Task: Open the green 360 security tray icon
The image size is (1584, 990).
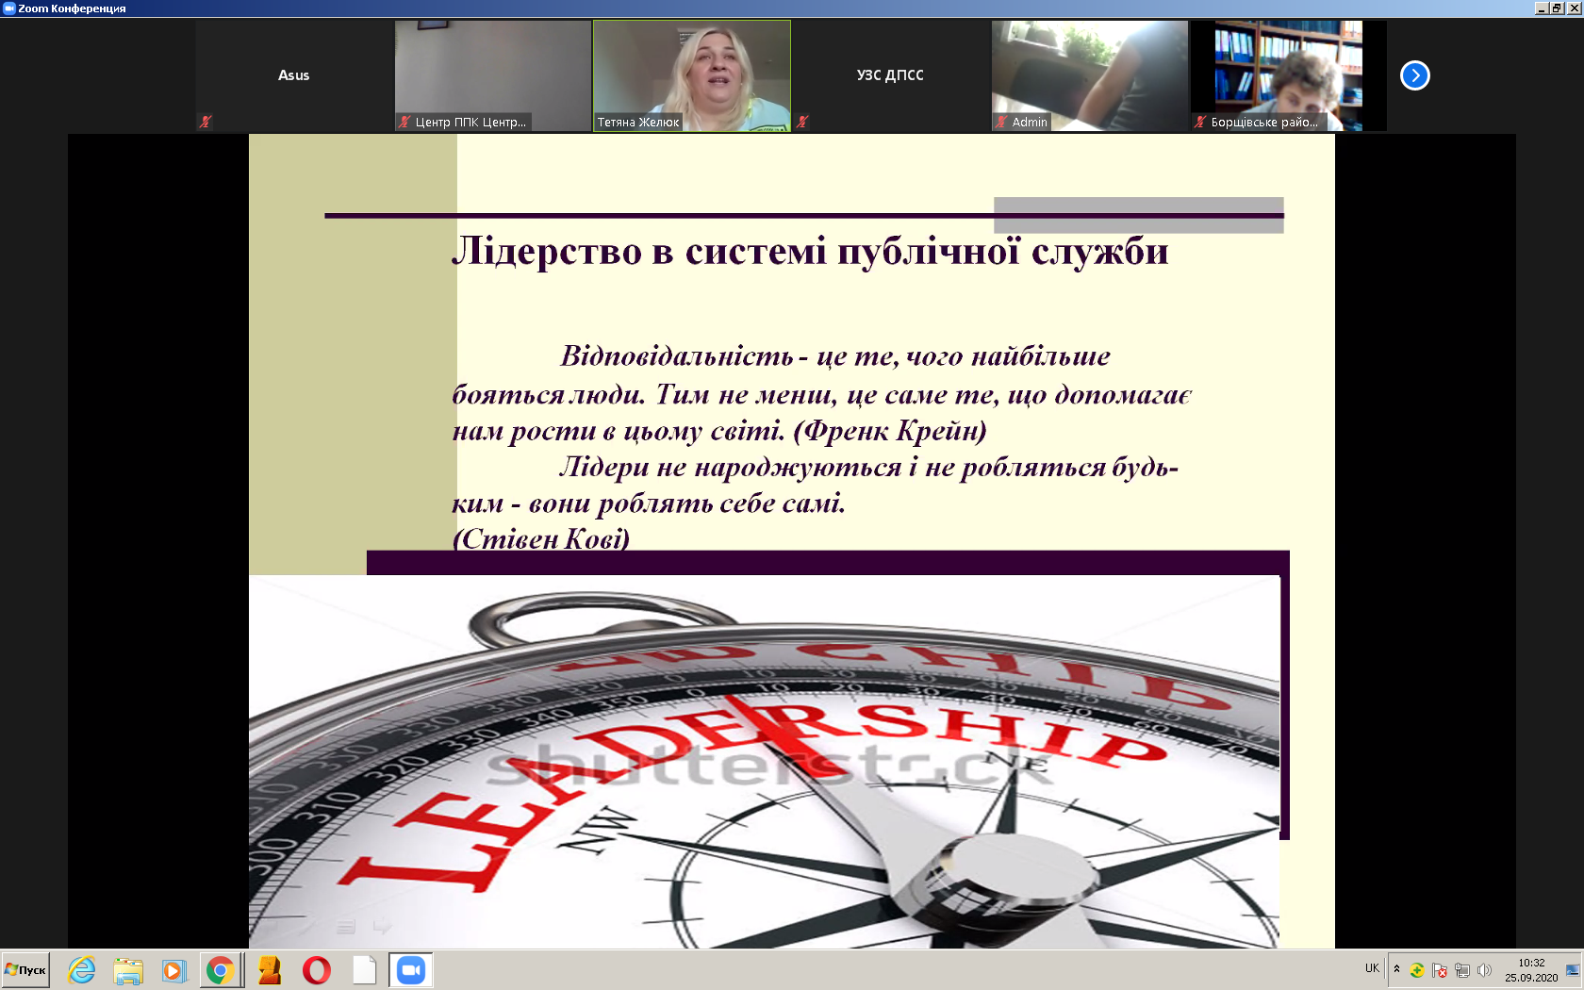Action: (x=1417, y=970)
